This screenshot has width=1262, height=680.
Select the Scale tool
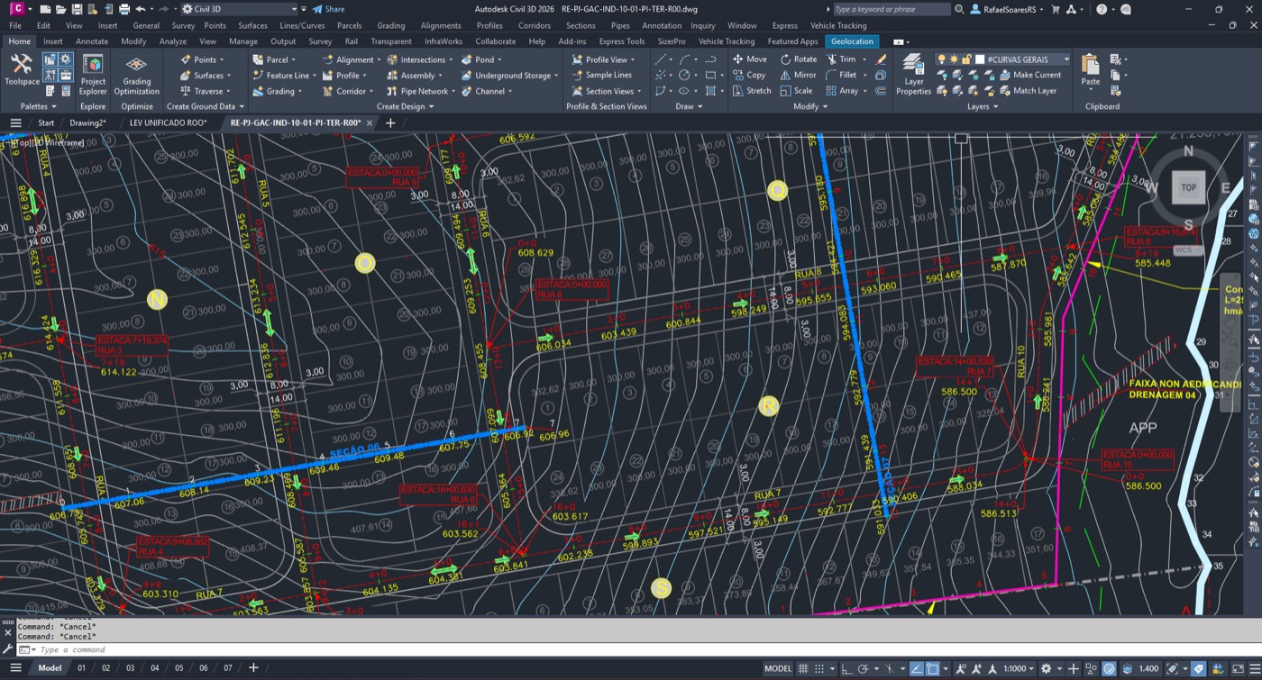tap(796, 90)
